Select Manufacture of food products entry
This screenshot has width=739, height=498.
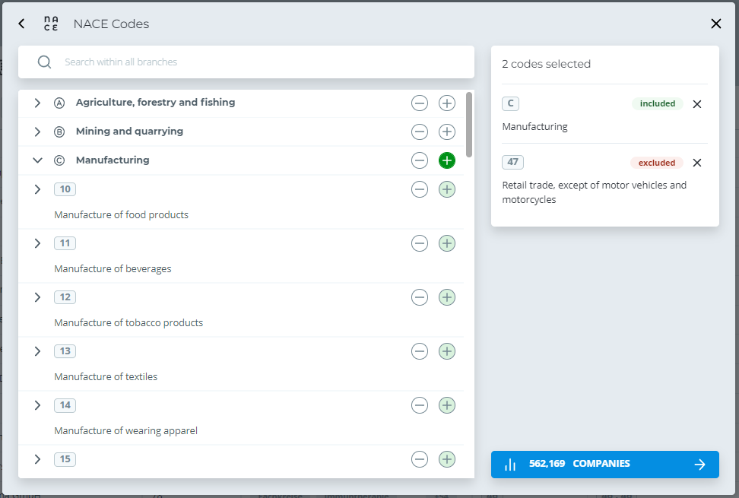point(121,214)
